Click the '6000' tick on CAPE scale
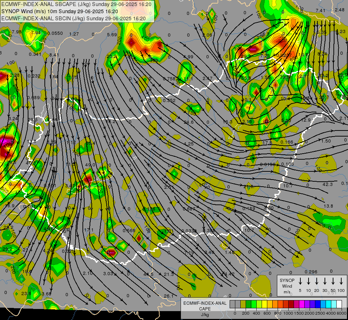Screen dimensions: 348x320 point(341,313)
